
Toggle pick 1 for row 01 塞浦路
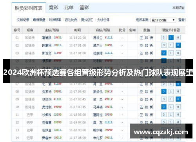pyautogui.click(x=171, y=38)
